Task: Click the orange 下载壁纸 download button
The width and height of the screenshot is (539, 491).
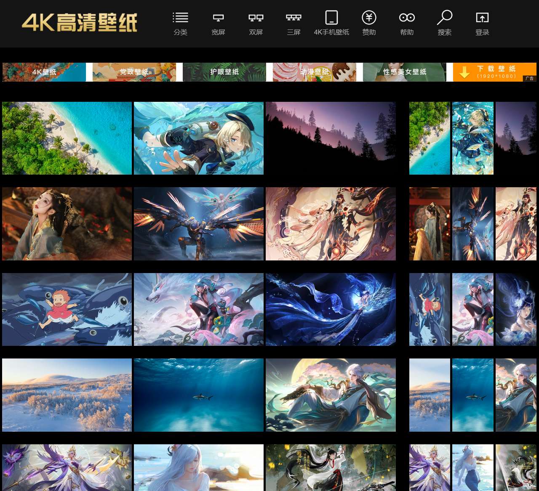Action: pos(494,72)
